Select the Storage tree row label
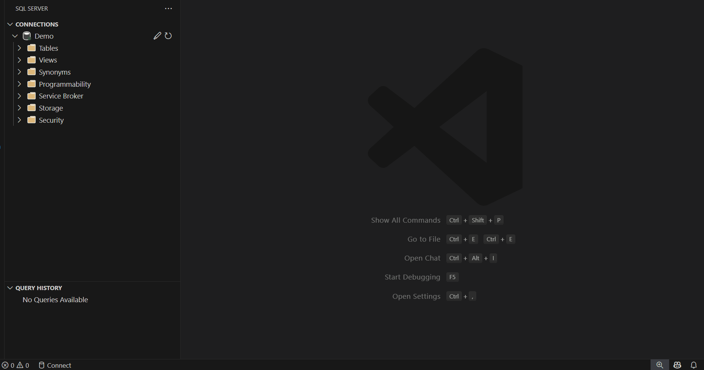The image size is (704, 370). [51, 108]
